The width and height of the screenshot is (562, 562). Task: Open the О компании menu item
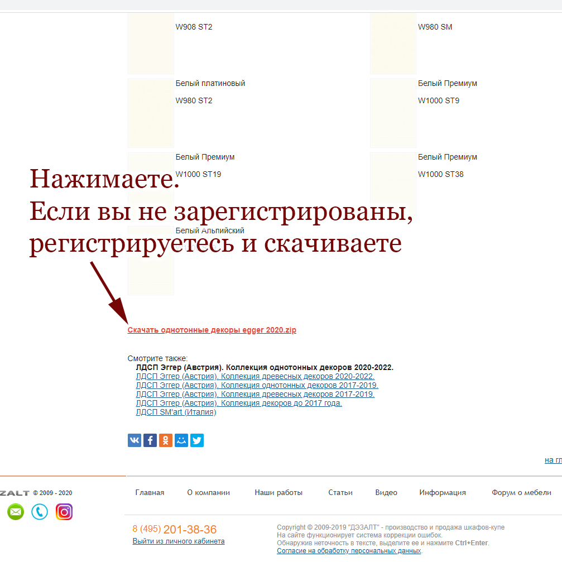tap(208, 492)
